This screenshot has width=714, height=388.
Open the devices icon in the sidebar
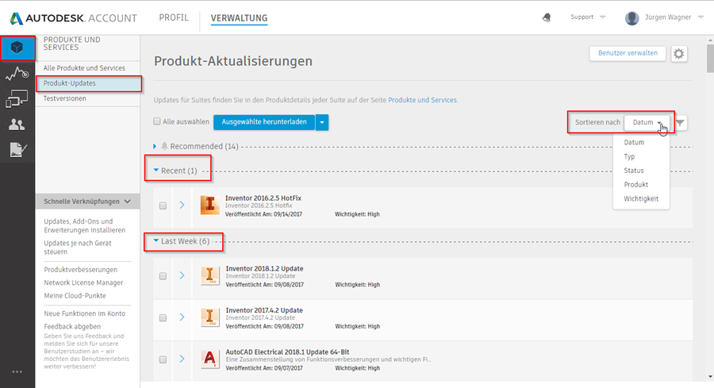17,99
